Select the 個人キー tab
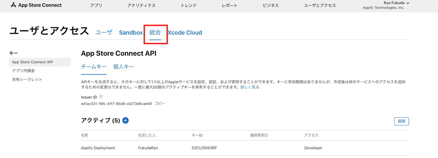This screenshot has height=158, width=438. (124, 67)
